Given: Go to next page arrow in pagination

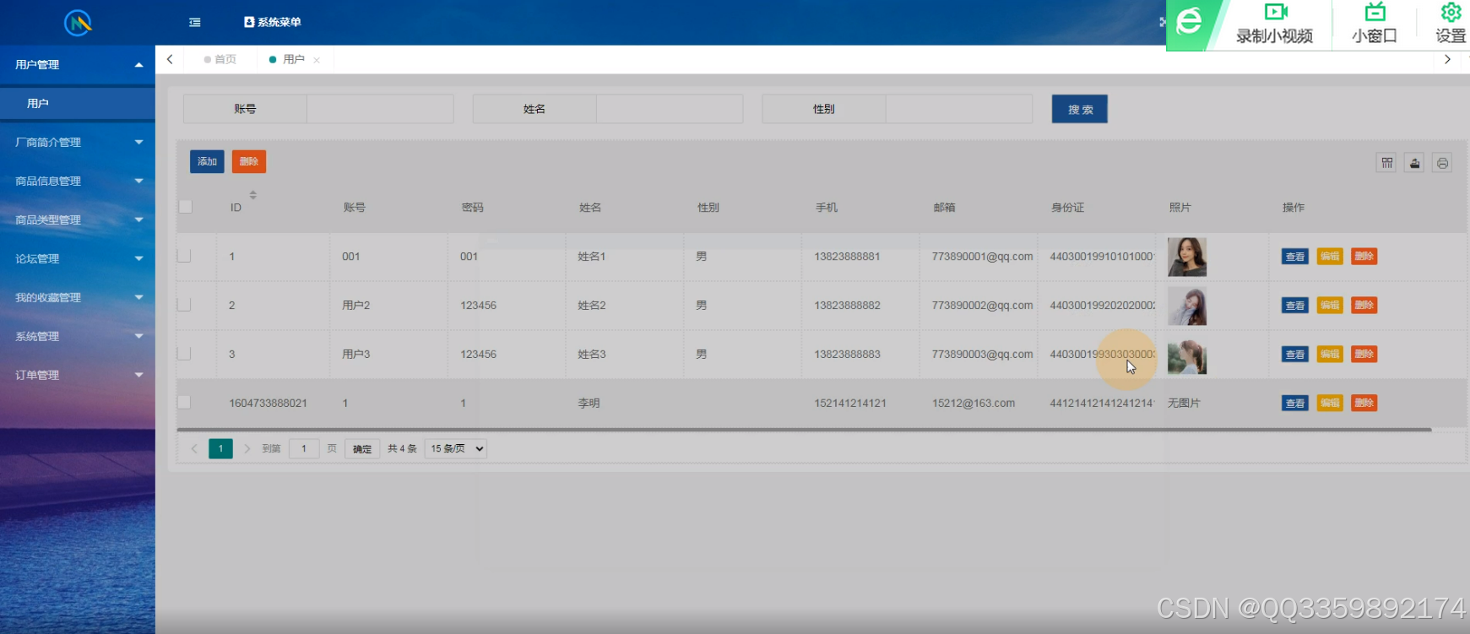Looking at the screenshot, I should (247, 448).
